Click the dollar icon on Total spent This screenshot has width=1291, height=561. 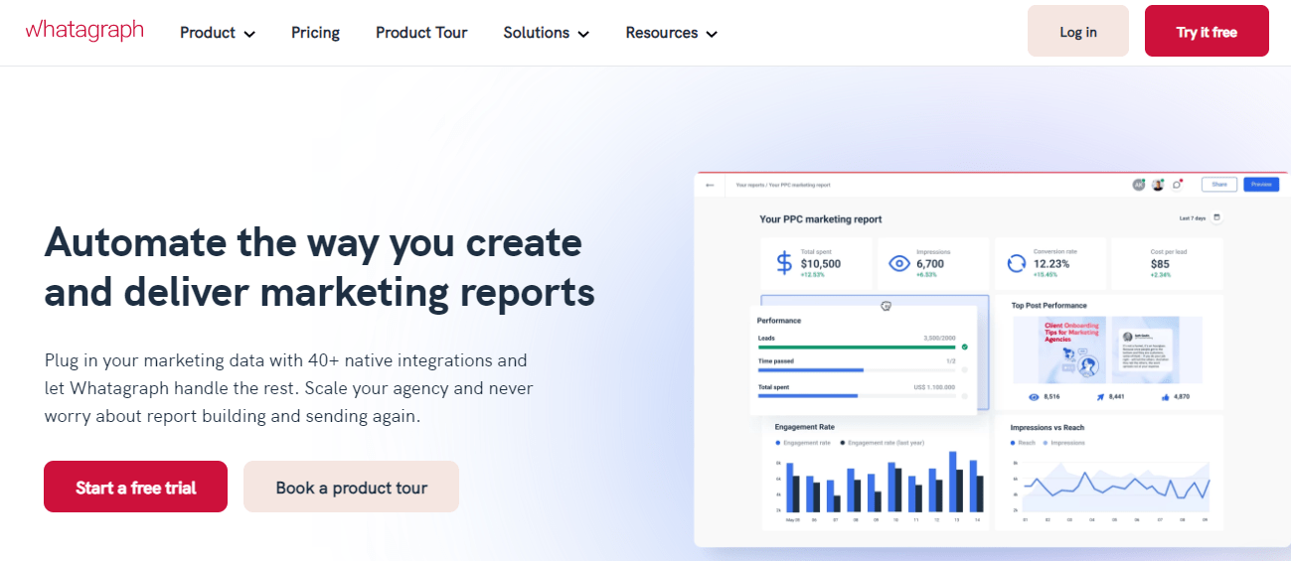click(x=784, y=262)
